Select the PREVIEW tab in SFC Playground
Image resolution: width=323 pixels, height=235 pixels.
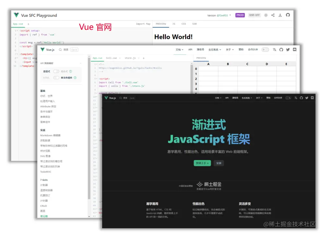(x=161, y=24)
